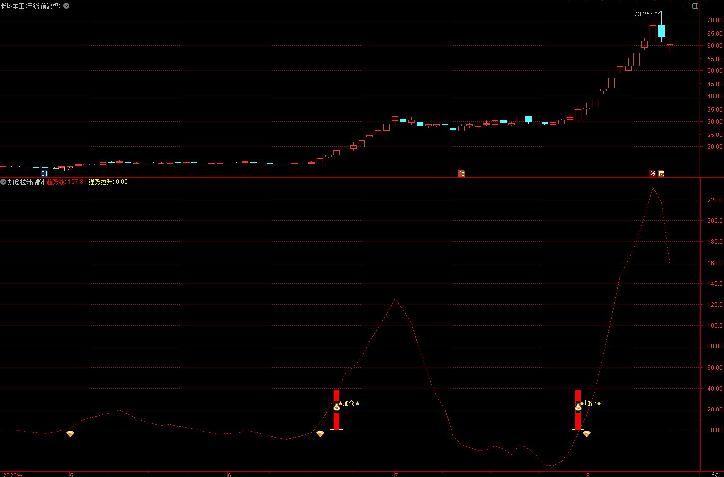Click the month 8 tick on the time axis
The width and height of the screenshot is (724, 477).
pyautogui.click(x=587, y=475)
